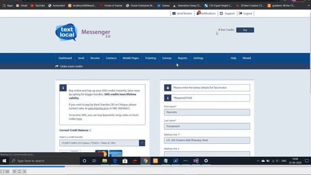
Task: Open the Settings menu in navbar
Action: tap(198, 58)
